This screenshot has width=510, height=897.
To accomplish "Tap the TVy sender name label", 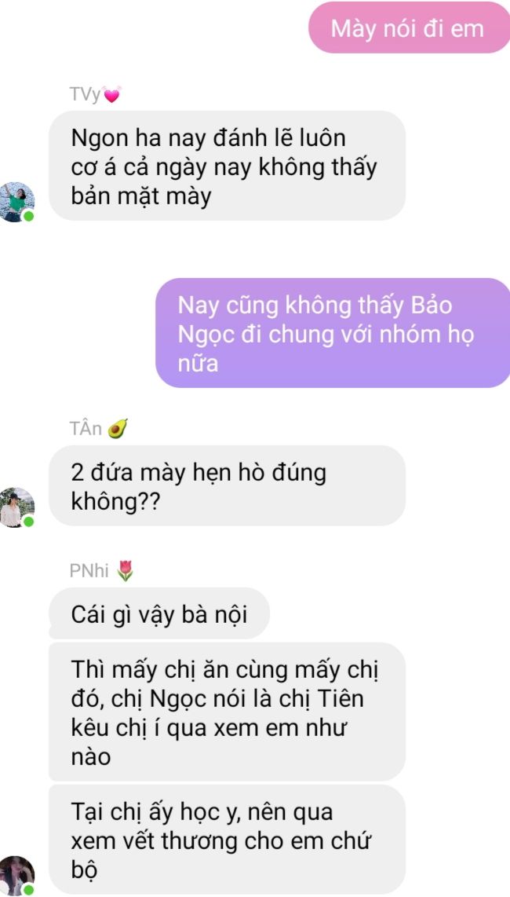I will [x=86, y=94].
